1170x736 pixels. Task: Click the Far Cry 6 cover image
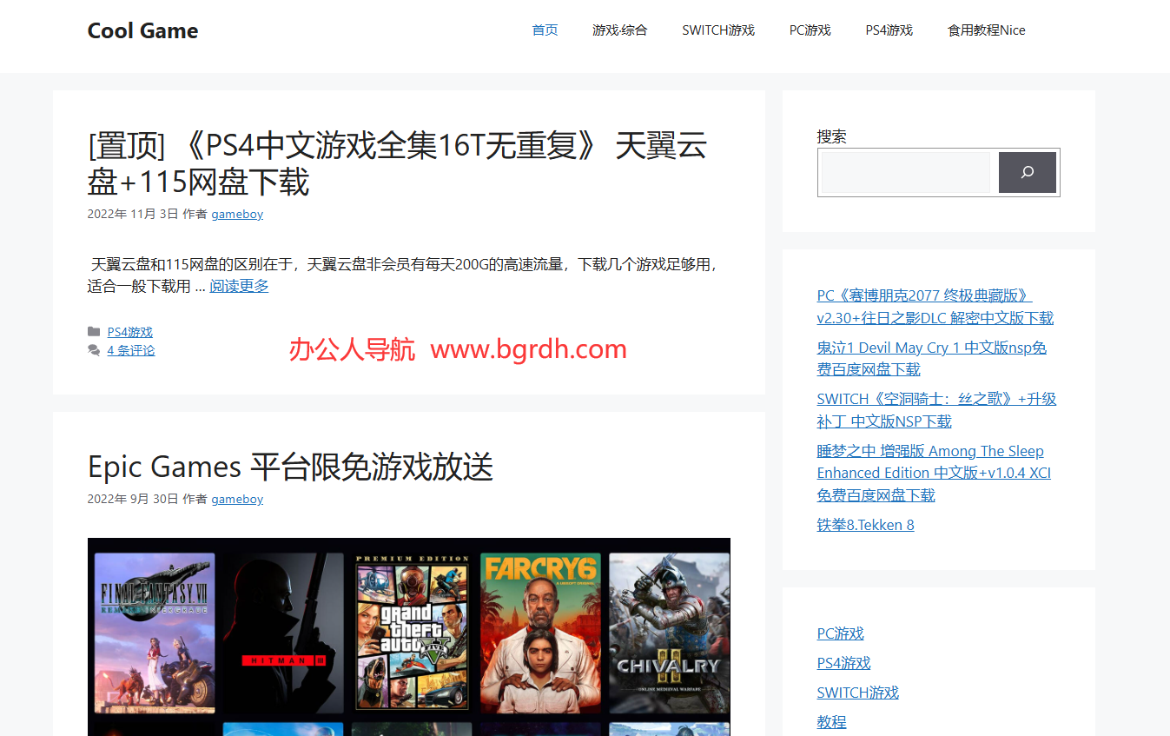point(540,633)
